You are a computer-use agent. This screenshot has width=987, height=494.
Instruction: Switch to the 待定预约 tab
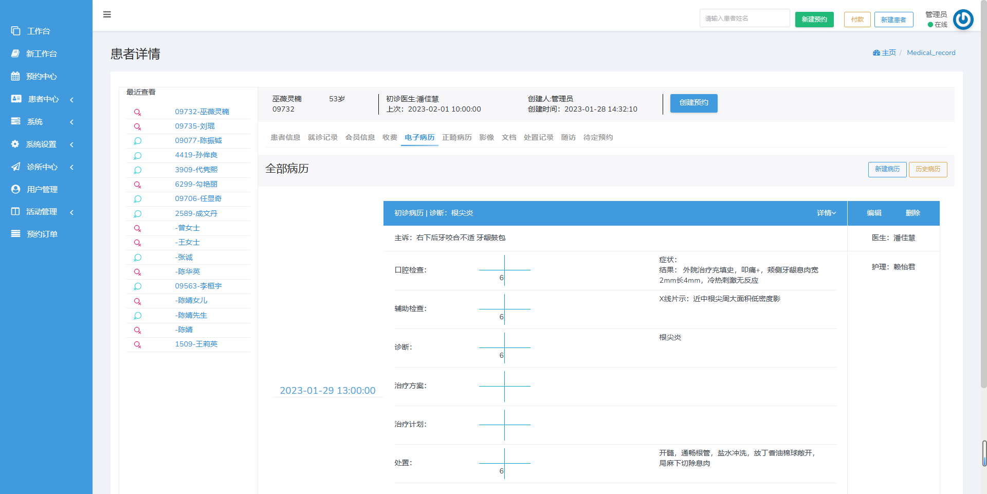pyautogui.click(x=598, y=137)
